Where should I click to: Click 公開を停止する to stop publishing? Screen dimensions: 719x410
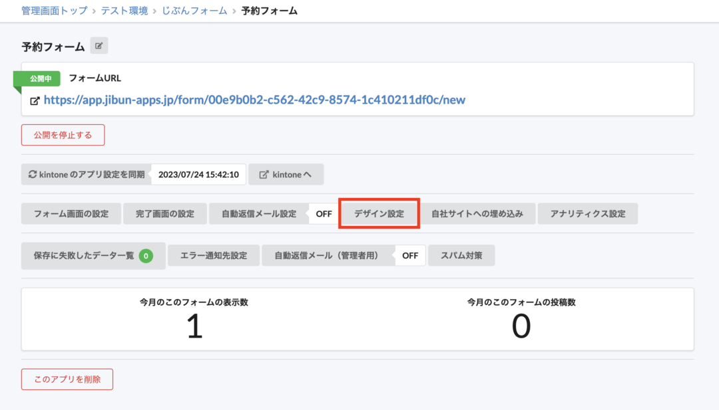point(63,134)
